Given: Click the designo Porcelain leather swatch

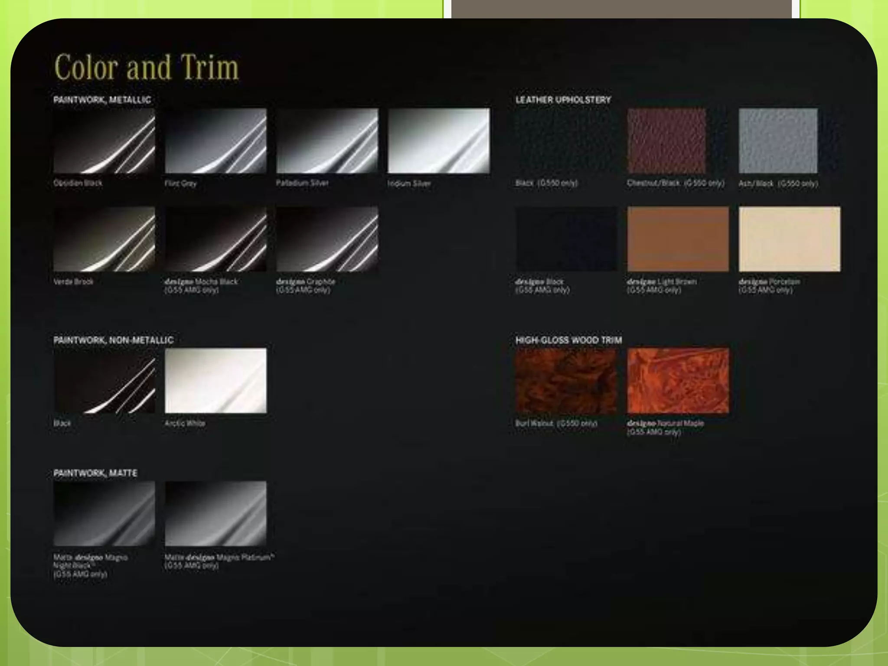Looking at the screenshot, I should pyautogui.click(x=789, y=239).
